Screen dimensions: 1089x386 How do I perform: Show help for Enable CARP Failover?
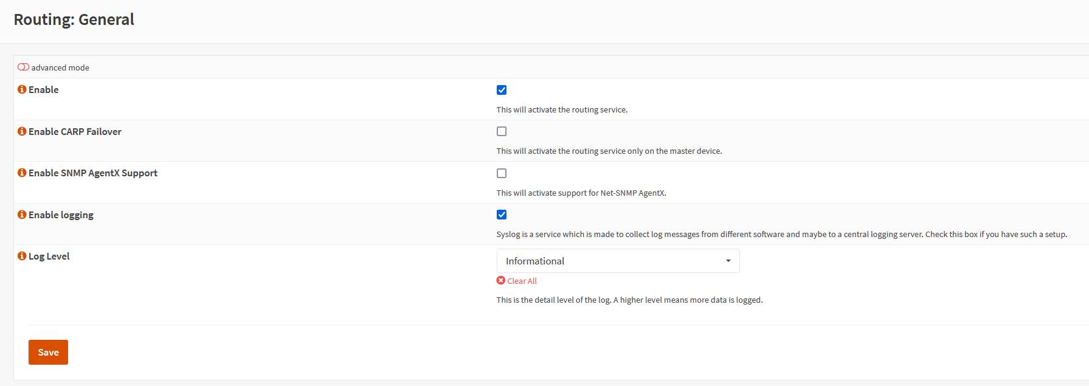click(x=22, y=131)
